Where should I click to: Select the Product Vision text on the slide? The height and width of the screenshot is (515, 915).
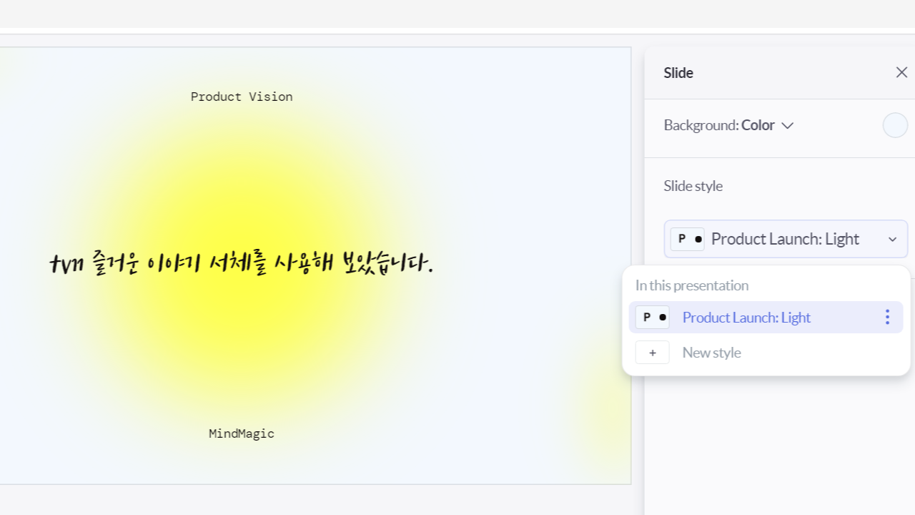[x=242, y=97]
